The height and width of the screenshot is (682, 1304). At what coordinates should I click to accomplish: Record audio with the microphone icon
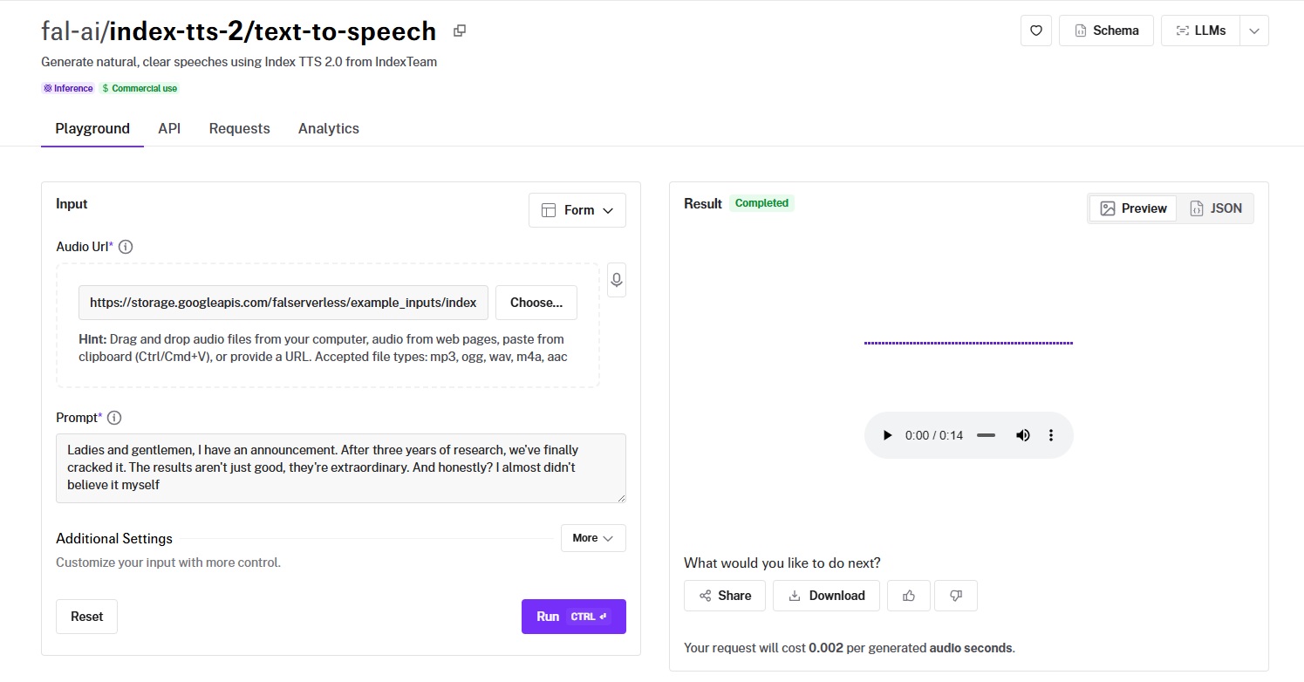617,280
